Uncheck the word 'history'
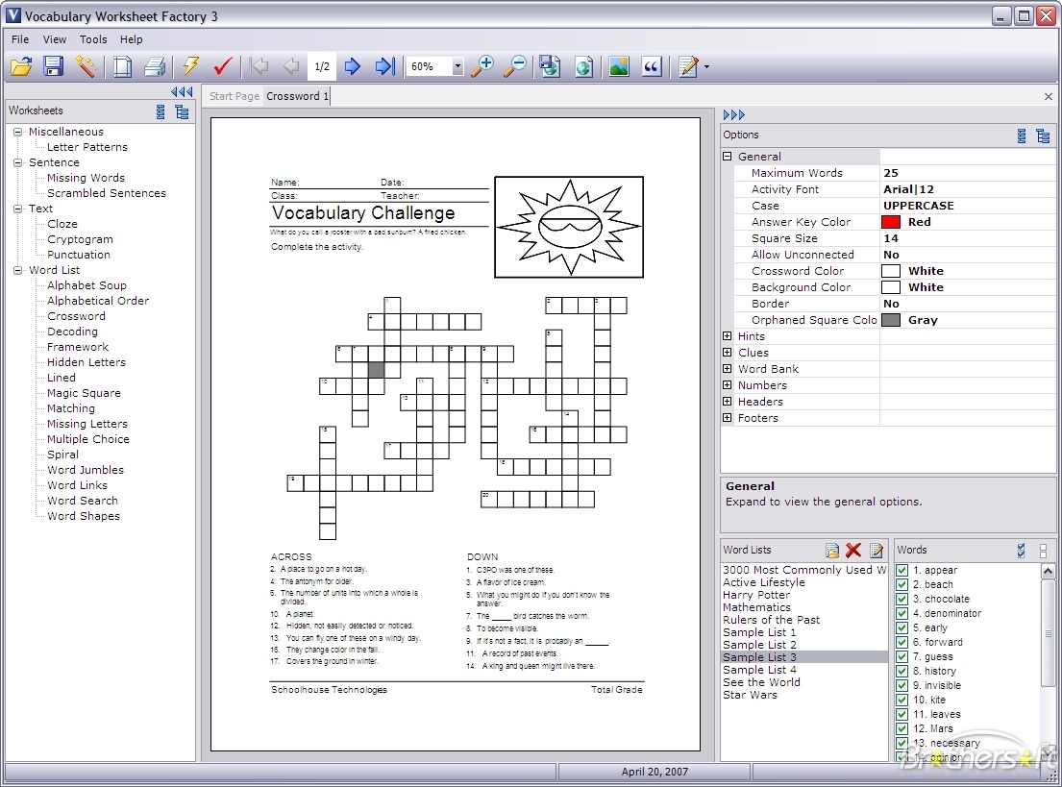The height and width of the screenshot is (787, 1062). click(902, 671)
